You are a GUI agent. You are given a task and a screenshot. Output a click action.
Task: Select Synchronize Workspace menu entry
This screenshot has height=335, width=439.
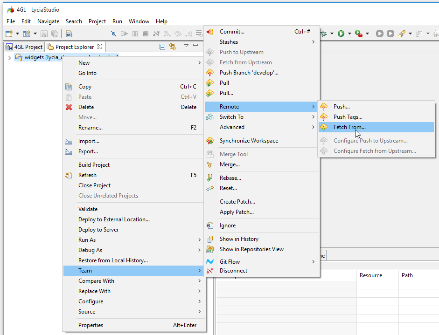(x=249, y=141)
